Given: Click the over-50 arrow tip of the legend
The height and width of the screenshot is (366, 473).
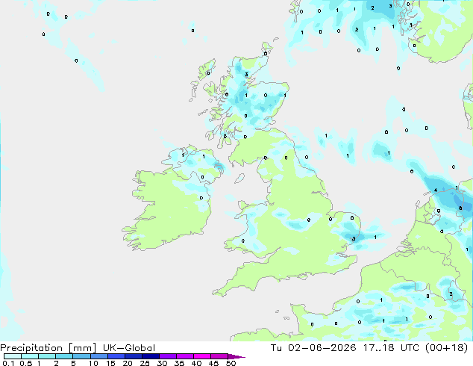Looking at the screenshot, I should [x=236, y=356].
